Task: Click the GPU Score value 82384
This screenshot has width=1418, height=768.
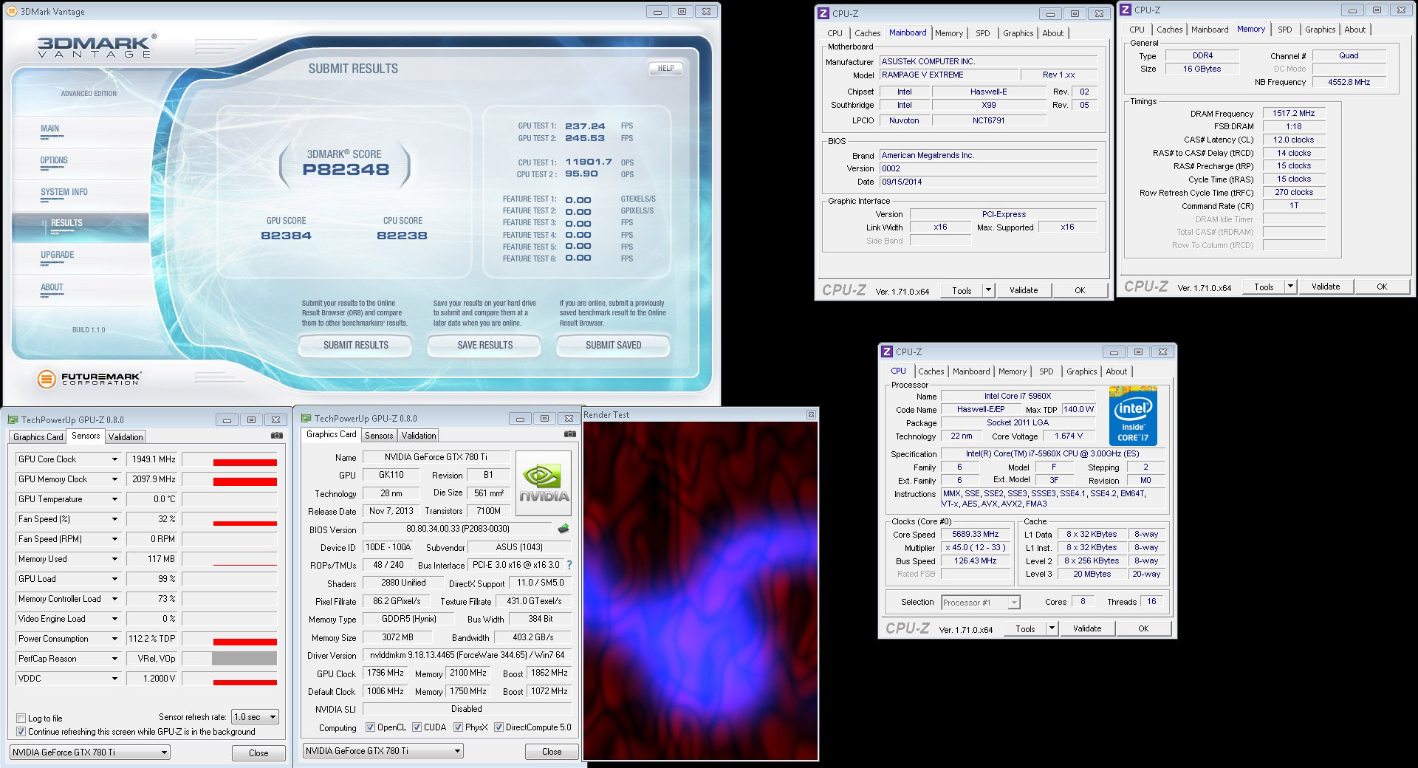Action: coord(286,236)
